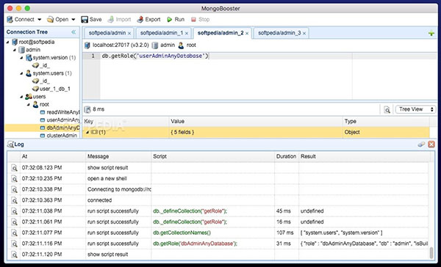Run the current script
Screen dimensions: 441x267
[x=176, y=19]
